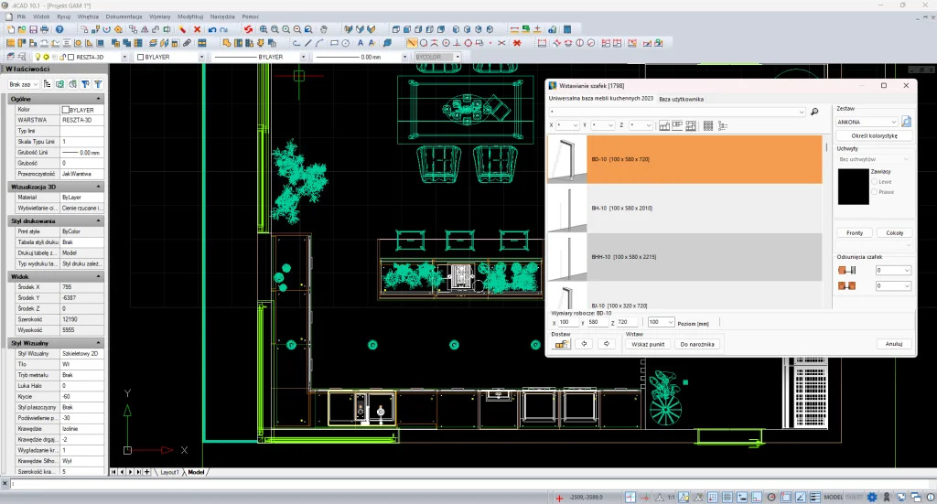Switch to the Baza użytkownika tab
Screen dimensions: 937x504
tap(682, 99)
